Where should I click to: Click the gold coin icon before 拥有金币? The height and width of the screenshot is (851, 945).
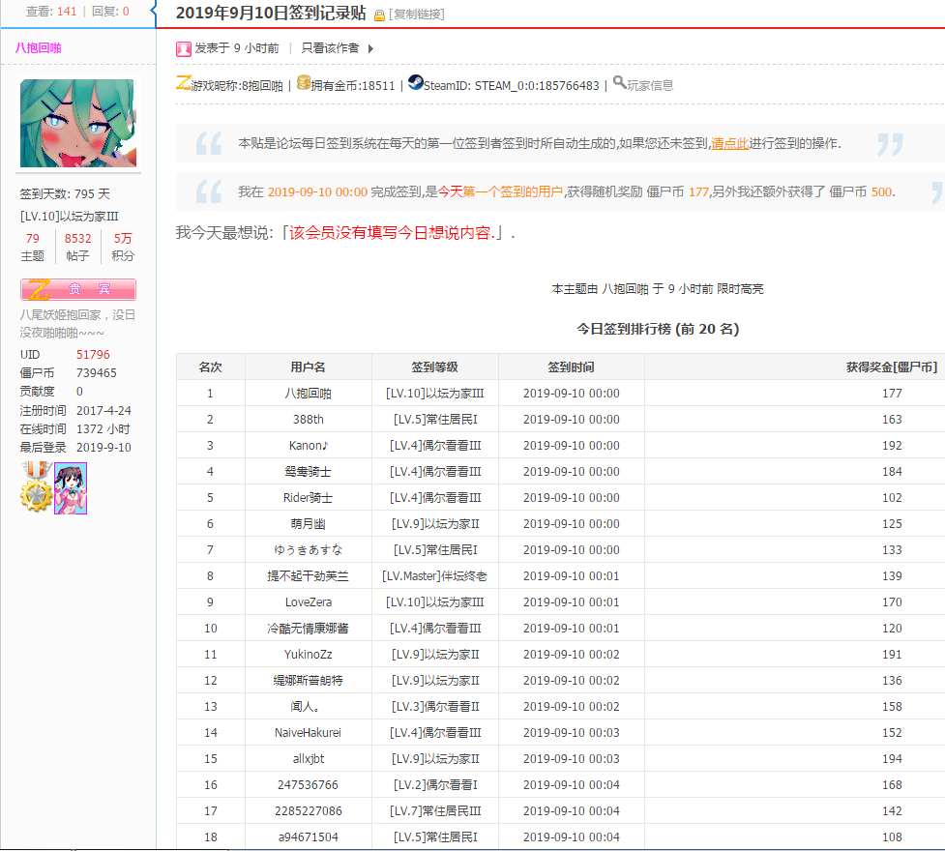point(303,83)
